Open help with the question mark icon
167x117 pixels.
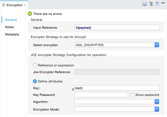tap(157, 4)
